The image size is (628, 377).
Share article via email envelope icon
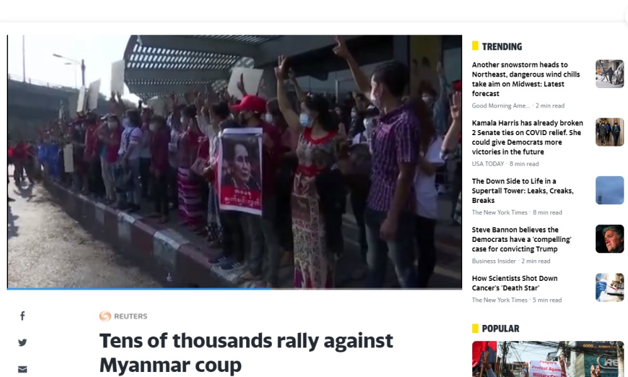(23, 369)
